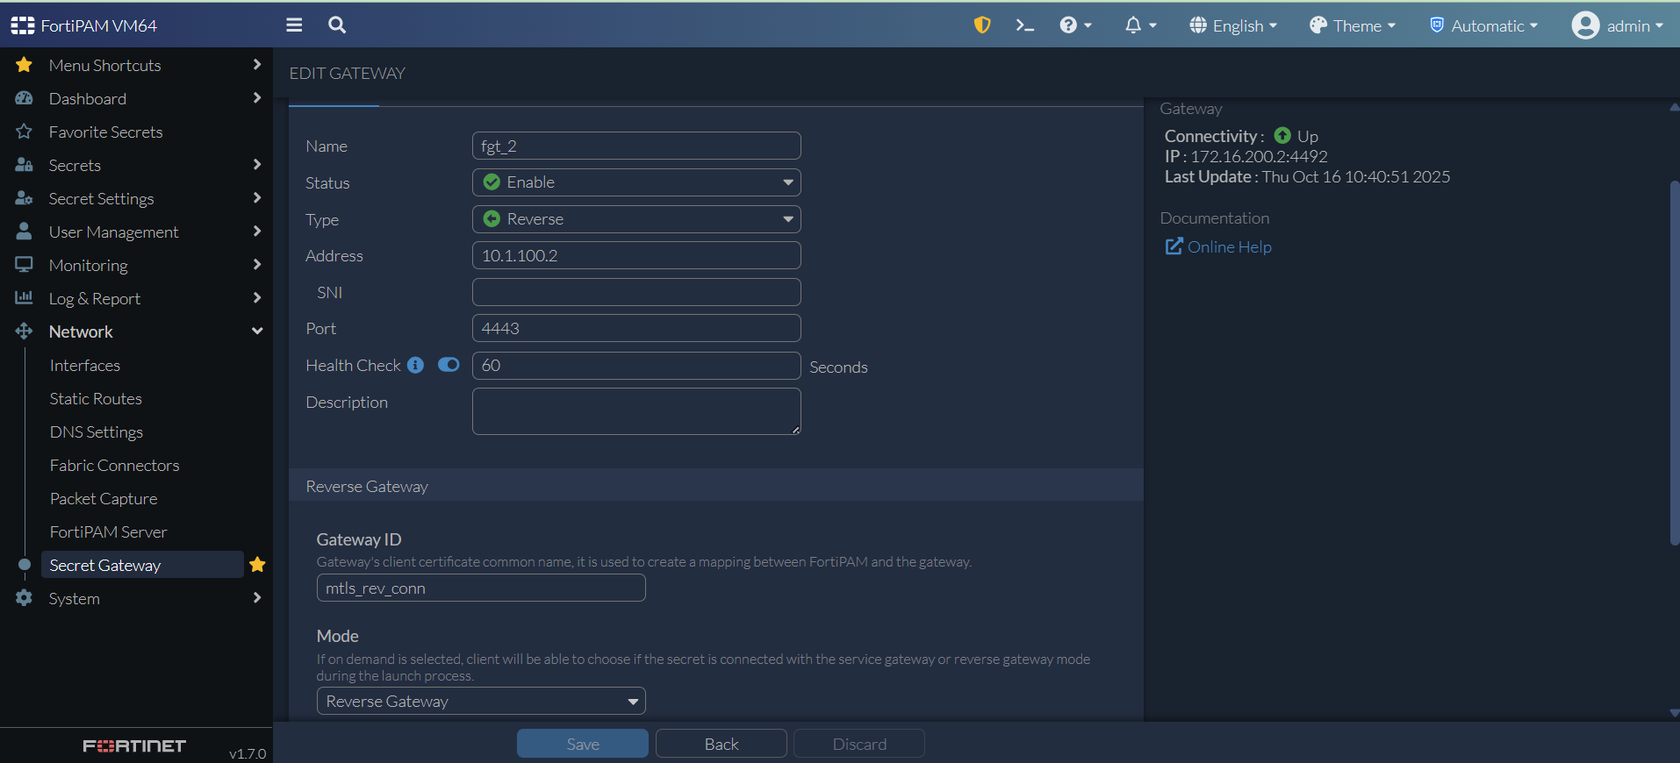Image resolution: width=1680 pixels, height=763 pixels.
Task: Click the Address field with 10.1.100.2
Action: (x=636, y=255)
